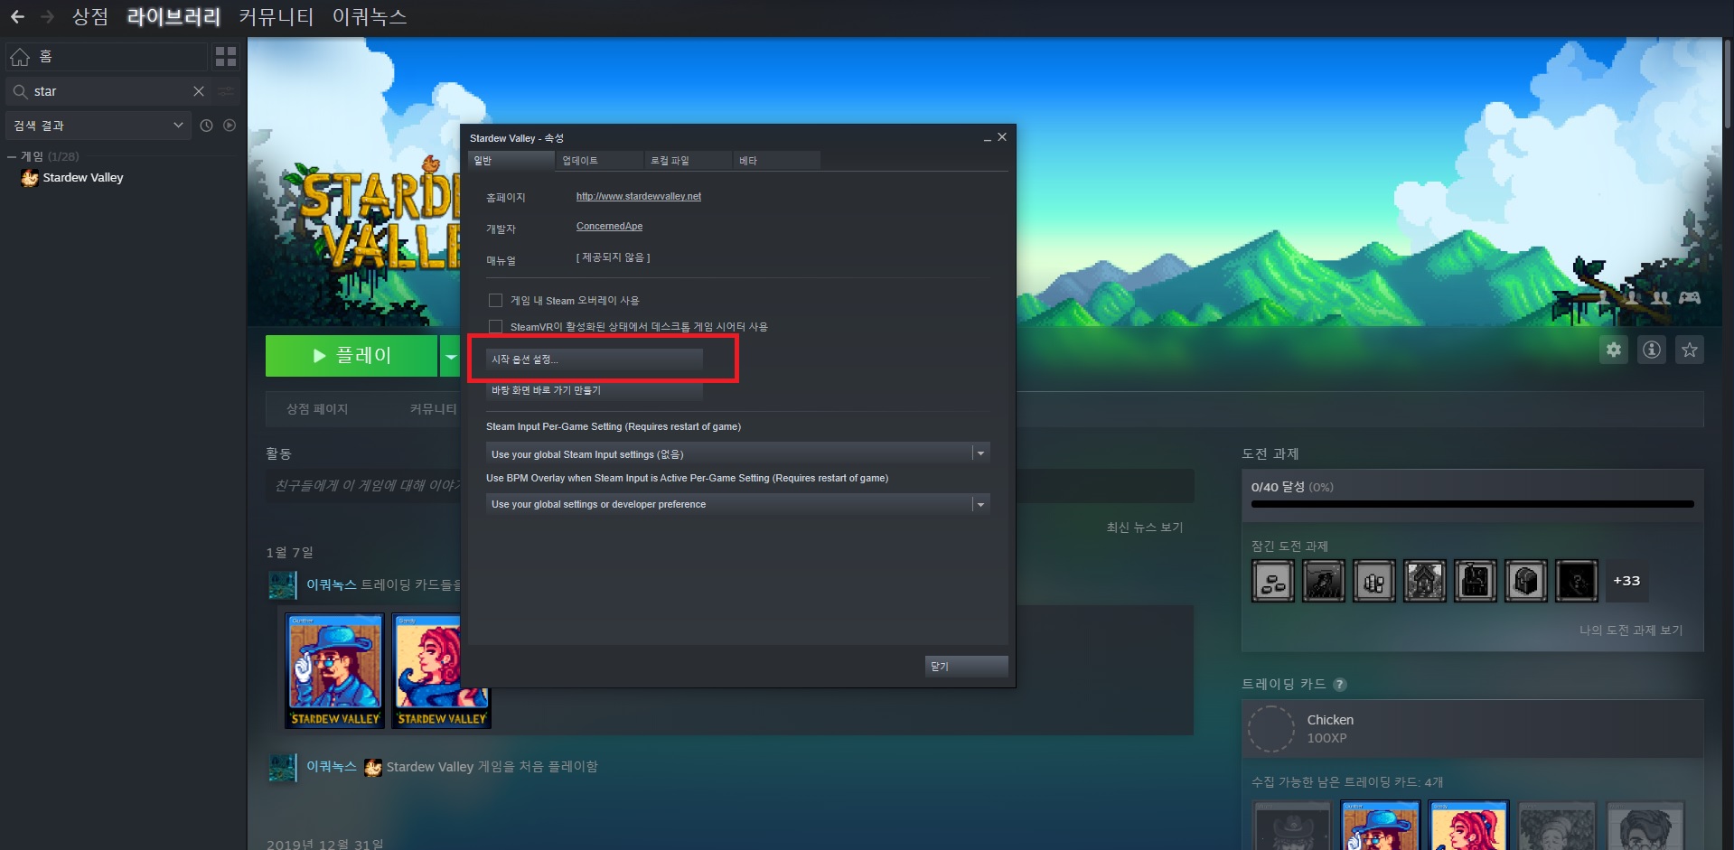
Task: Open game settings gear icon
Action: click(1614, 350)
